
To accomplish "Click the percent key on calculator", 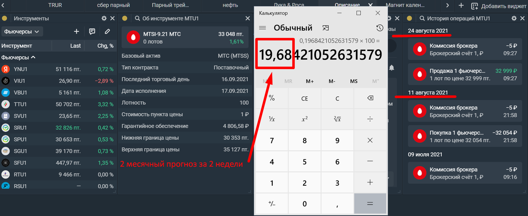I will click(271, 99).
